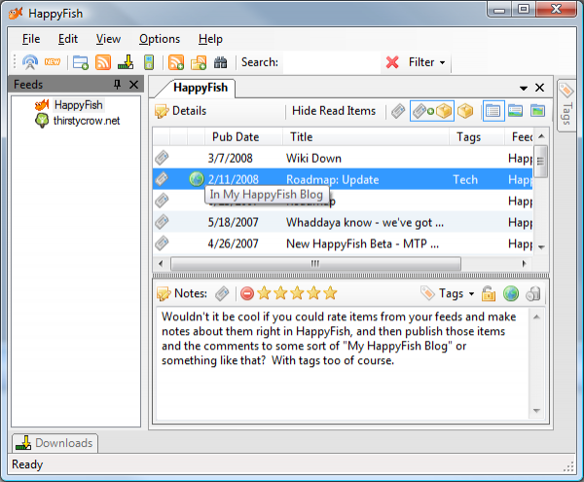Click the gray tag icon beside Hide Read Items
The width and height of the screenshot is (584, 482).
coord(398,111)
